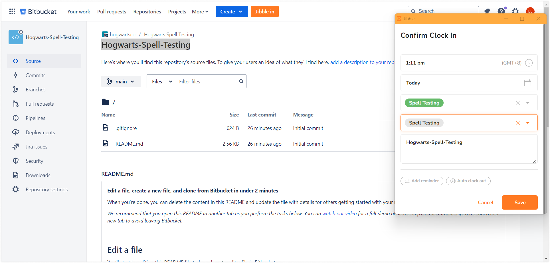
Task: Follow the add a description link
Action: 362,62
